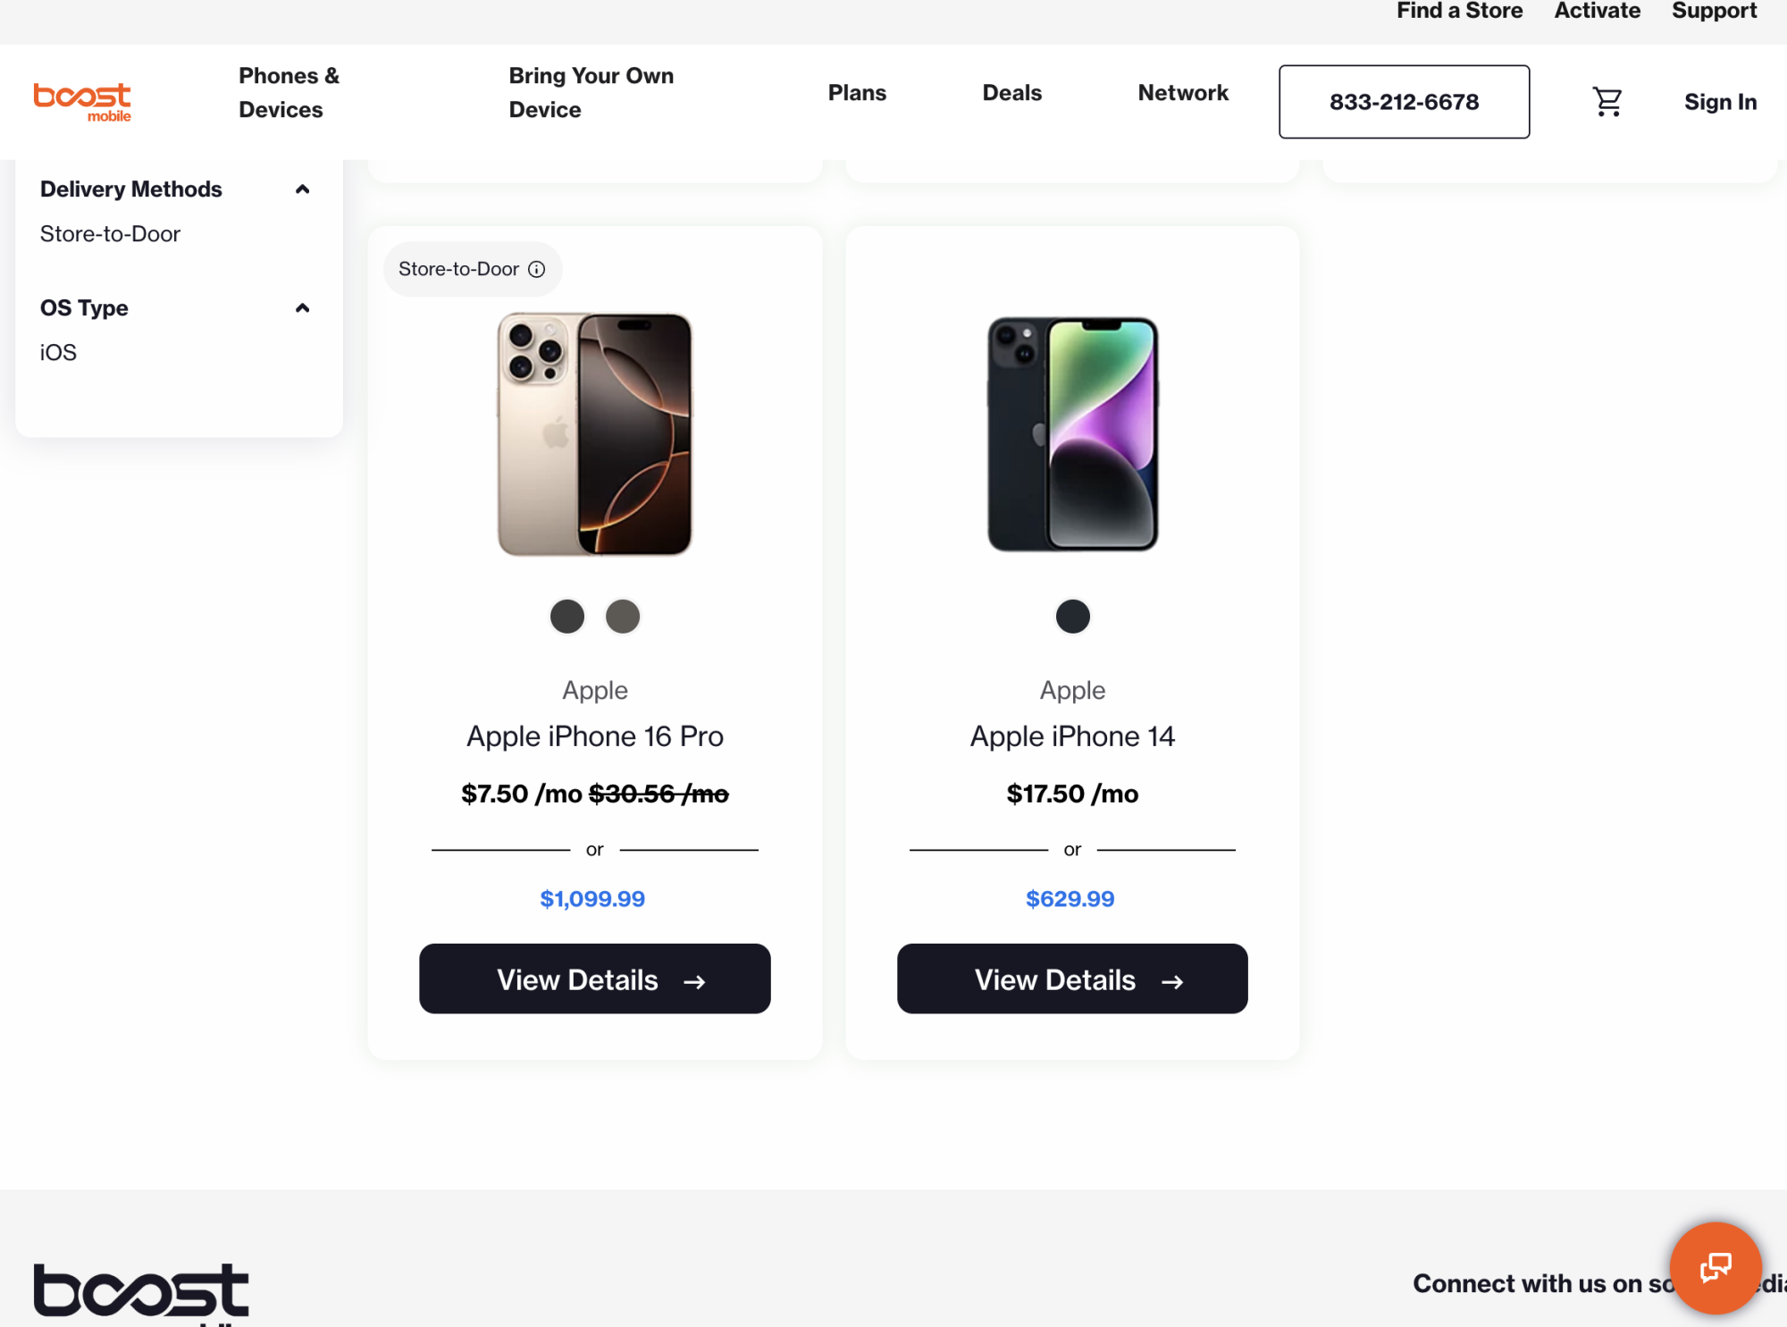Image resolution: width=1787 pixels, height=1327 pixels.
Task: Choose second gray swatch for iPhone 16 Pro
Action: (623, 617)
